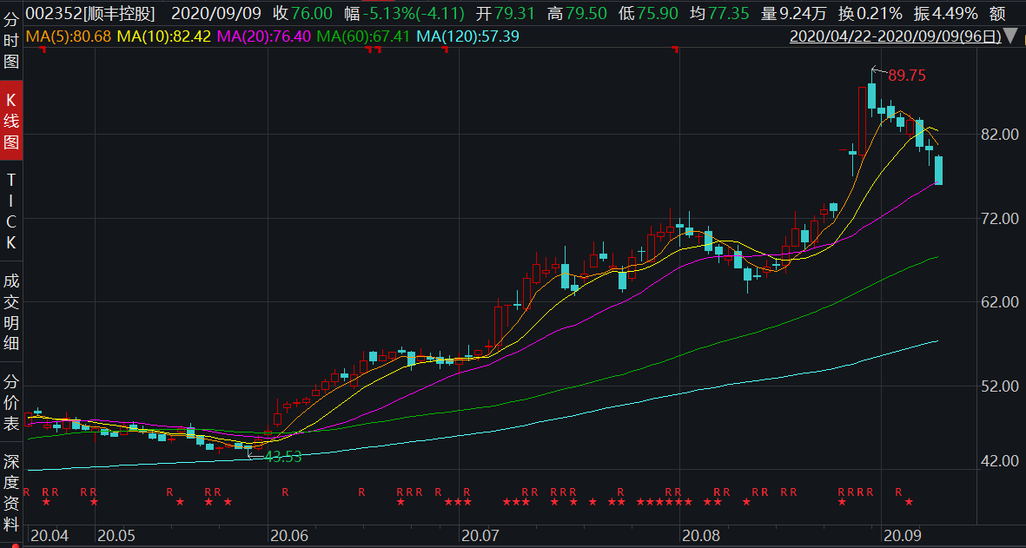Click the 20.08 date axis label

pos(701,536)
